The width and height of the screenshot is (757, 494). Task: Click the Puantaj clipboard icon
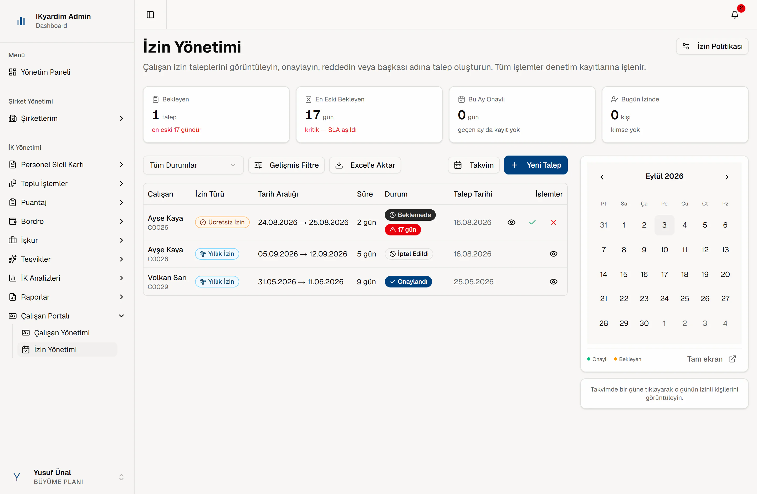click(12, 203)
